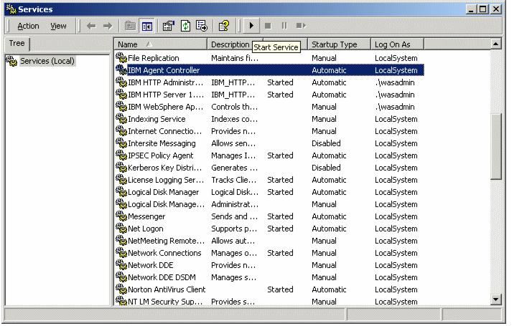The width and height of the screenshot is (532, 326).
Task: Sort by the Startup Type column header
Action: pyautogui.click(x=340, y=44)
